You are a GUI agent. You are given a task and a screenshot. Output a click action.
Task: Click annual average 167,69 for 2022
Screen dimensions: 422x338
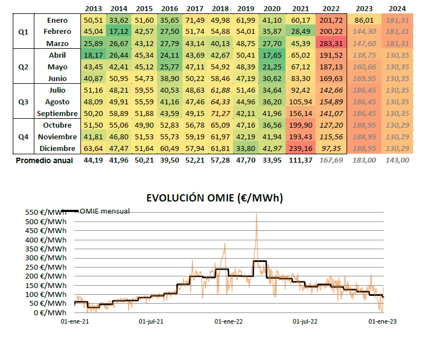[x=331, y=160]
